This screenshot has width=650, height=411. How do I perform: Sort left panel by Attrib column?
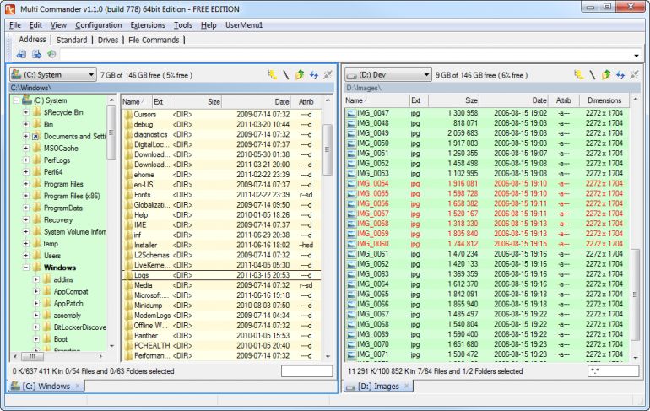[x=306, y=101]
